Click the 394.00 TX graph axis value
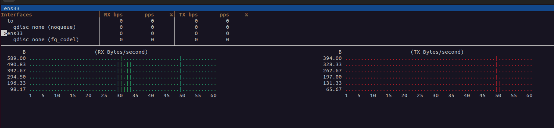Image resolution: width=554 pixels, height=128 pixels. [332, 58]
